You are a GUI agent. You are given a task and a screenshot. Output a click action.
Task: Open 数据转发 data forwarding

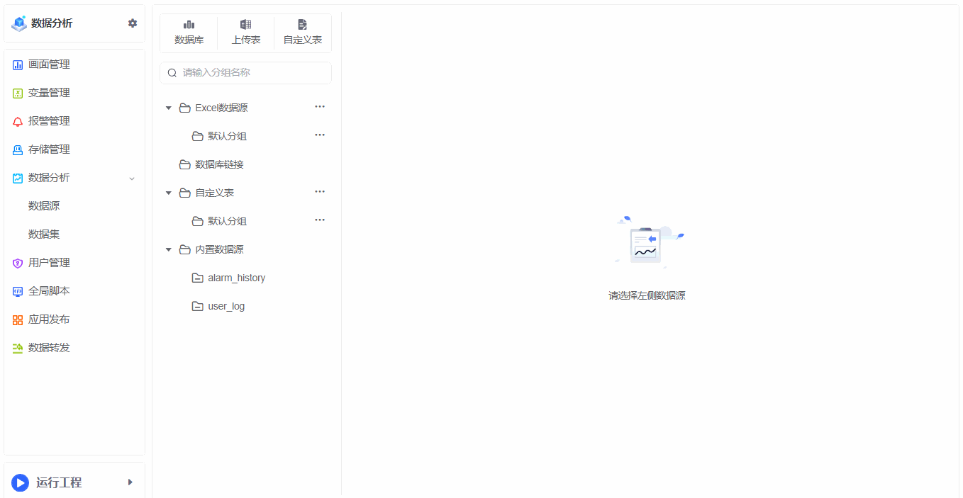[x=50, y=348]
